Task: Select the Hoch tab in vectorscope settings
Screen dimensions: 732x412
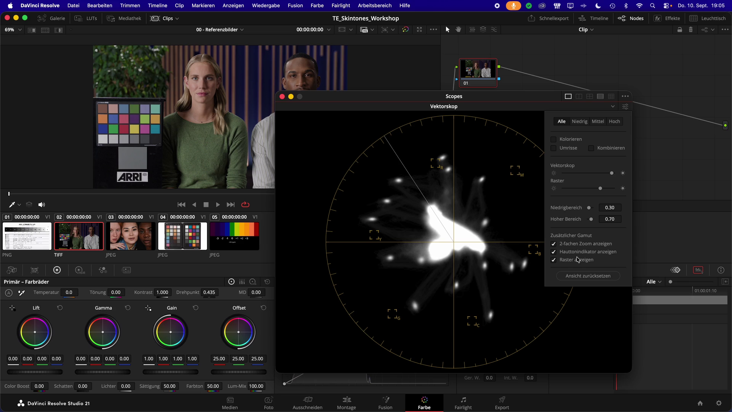Action: pyautogui.click(x=614, y=121)
